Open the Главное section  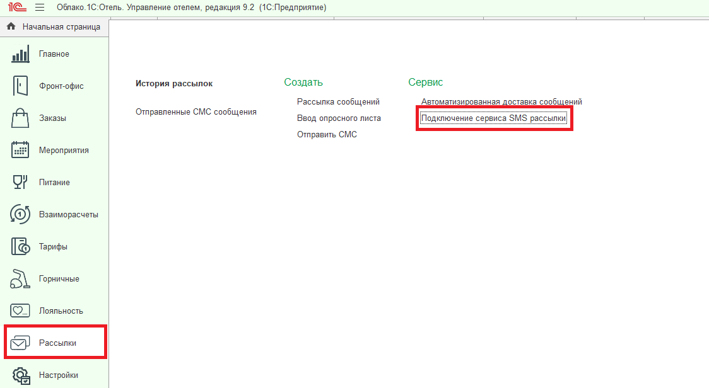point(54,54)
